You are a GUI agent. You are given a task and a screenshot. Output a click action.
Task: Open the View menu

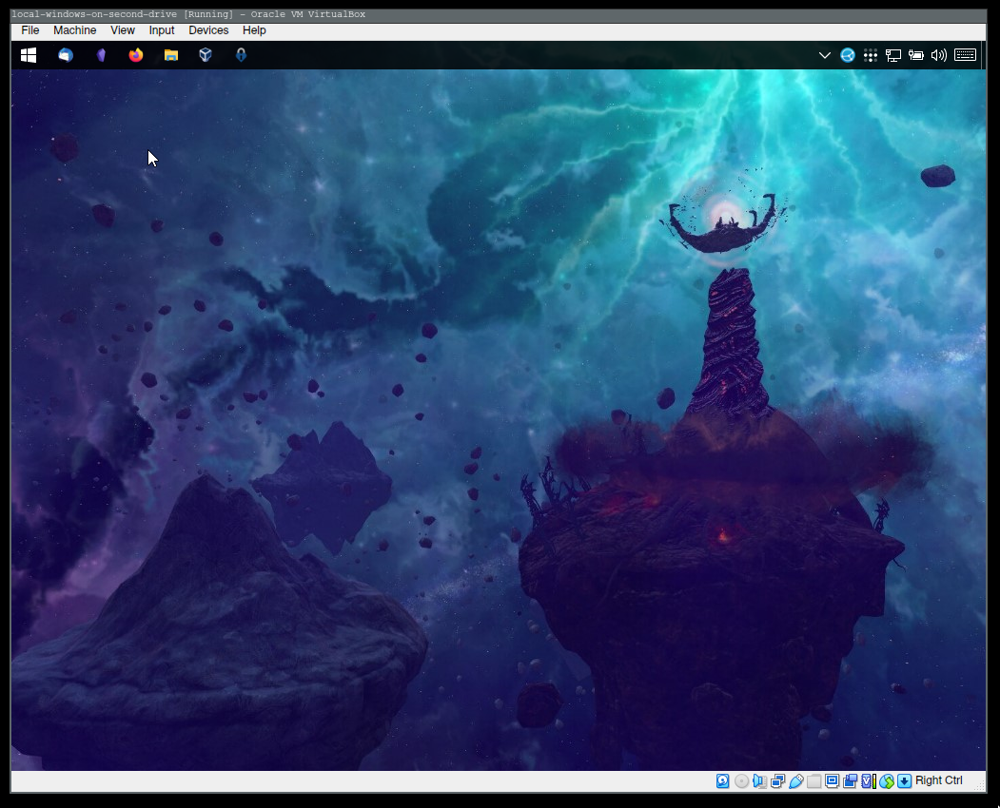pos(123,30)
